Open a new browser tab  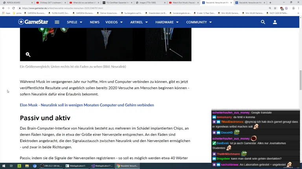[x=270, y=2]
